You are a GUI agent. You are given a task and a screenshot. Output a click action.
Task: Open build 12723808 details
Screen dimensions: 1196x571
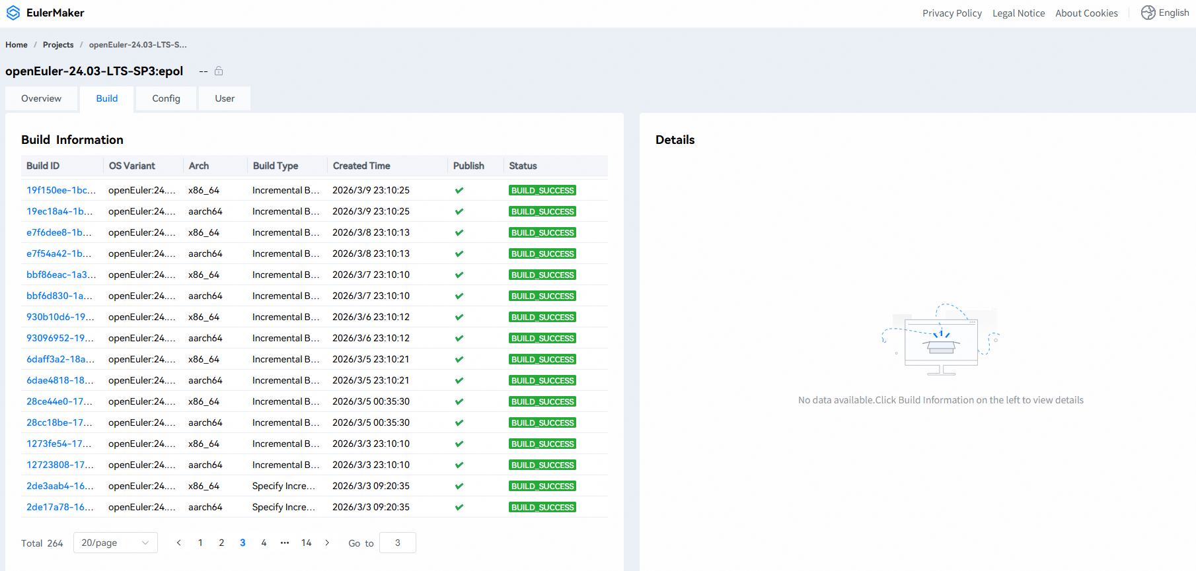[60, 465]
